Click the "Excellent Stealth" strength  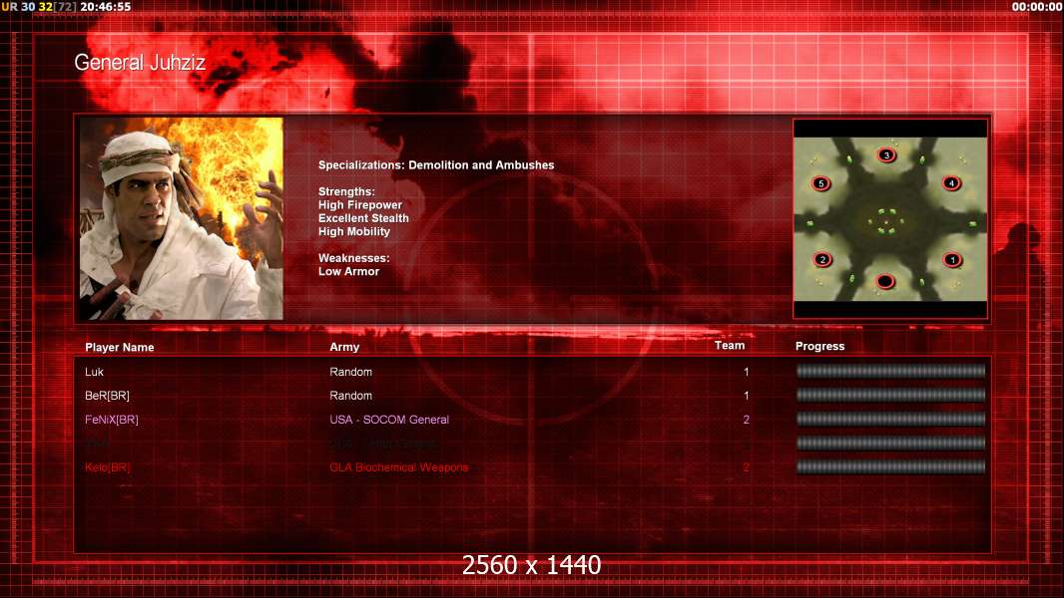point(363,218)
